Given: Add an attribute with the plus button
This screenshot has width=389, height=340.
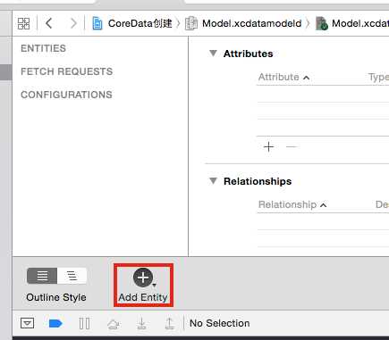Looking at the screenshot, I should [x=268, y=146].
